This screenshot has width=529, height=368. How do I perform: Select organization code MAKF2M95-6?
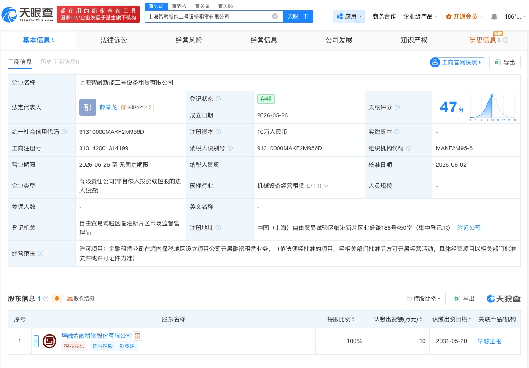coord(454,148)
